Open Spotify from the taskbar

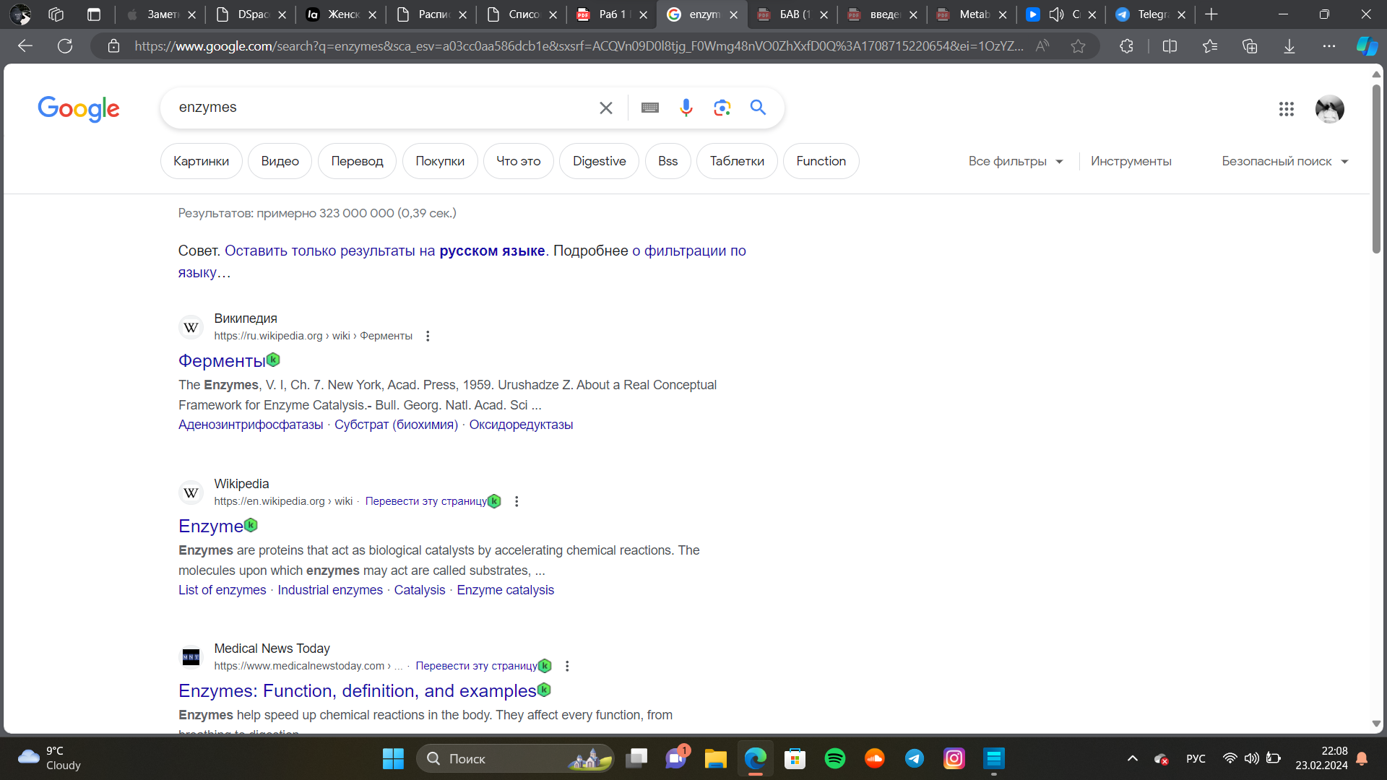(835, 758)
